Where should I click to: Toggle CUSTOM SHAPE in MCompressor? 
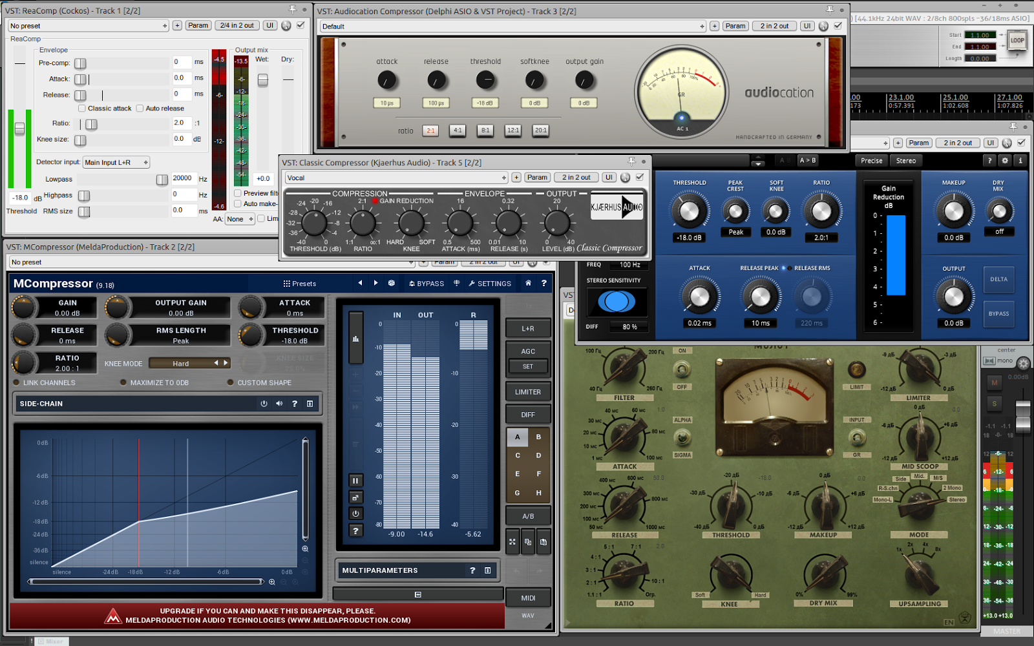[259, 382]
